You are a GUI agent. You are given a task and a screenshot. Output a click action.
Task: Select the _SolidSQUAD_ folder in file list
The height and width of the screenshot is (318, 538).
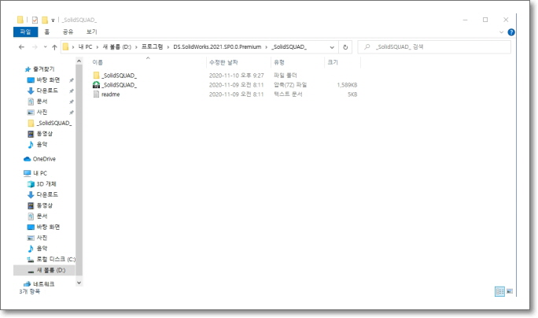[115, 76]
